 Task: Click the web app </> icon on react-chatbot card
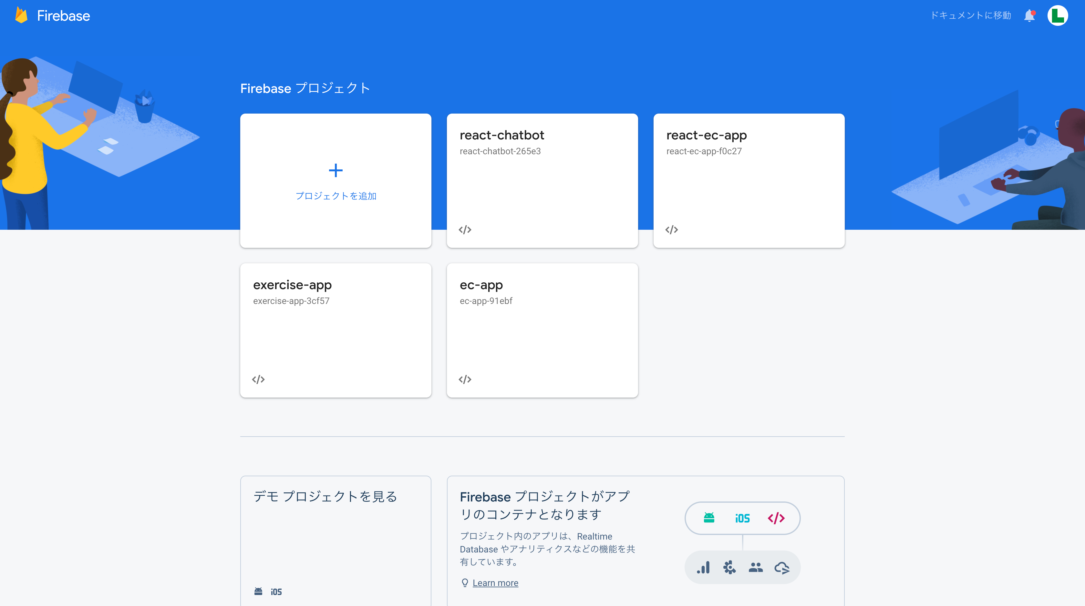point(465,229)
